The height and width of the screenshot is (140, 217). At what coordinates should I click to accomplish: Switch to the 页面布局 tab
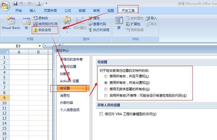[50, 10]
